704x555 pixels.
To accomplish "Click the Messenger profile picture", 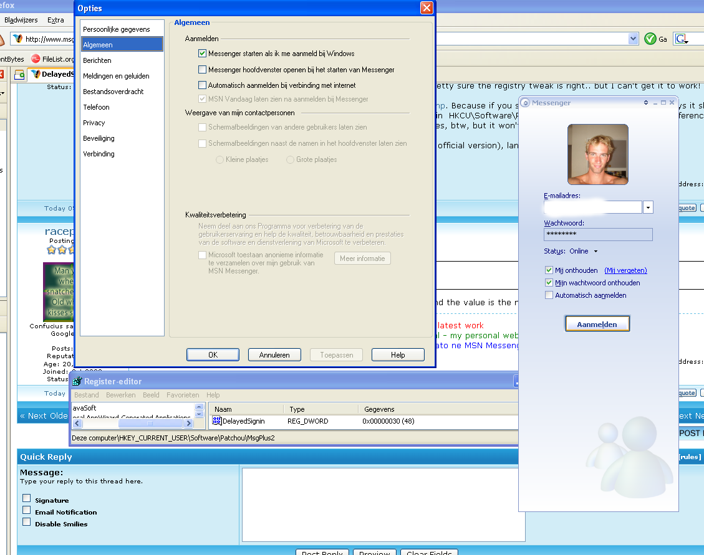I will click(597, 154).
